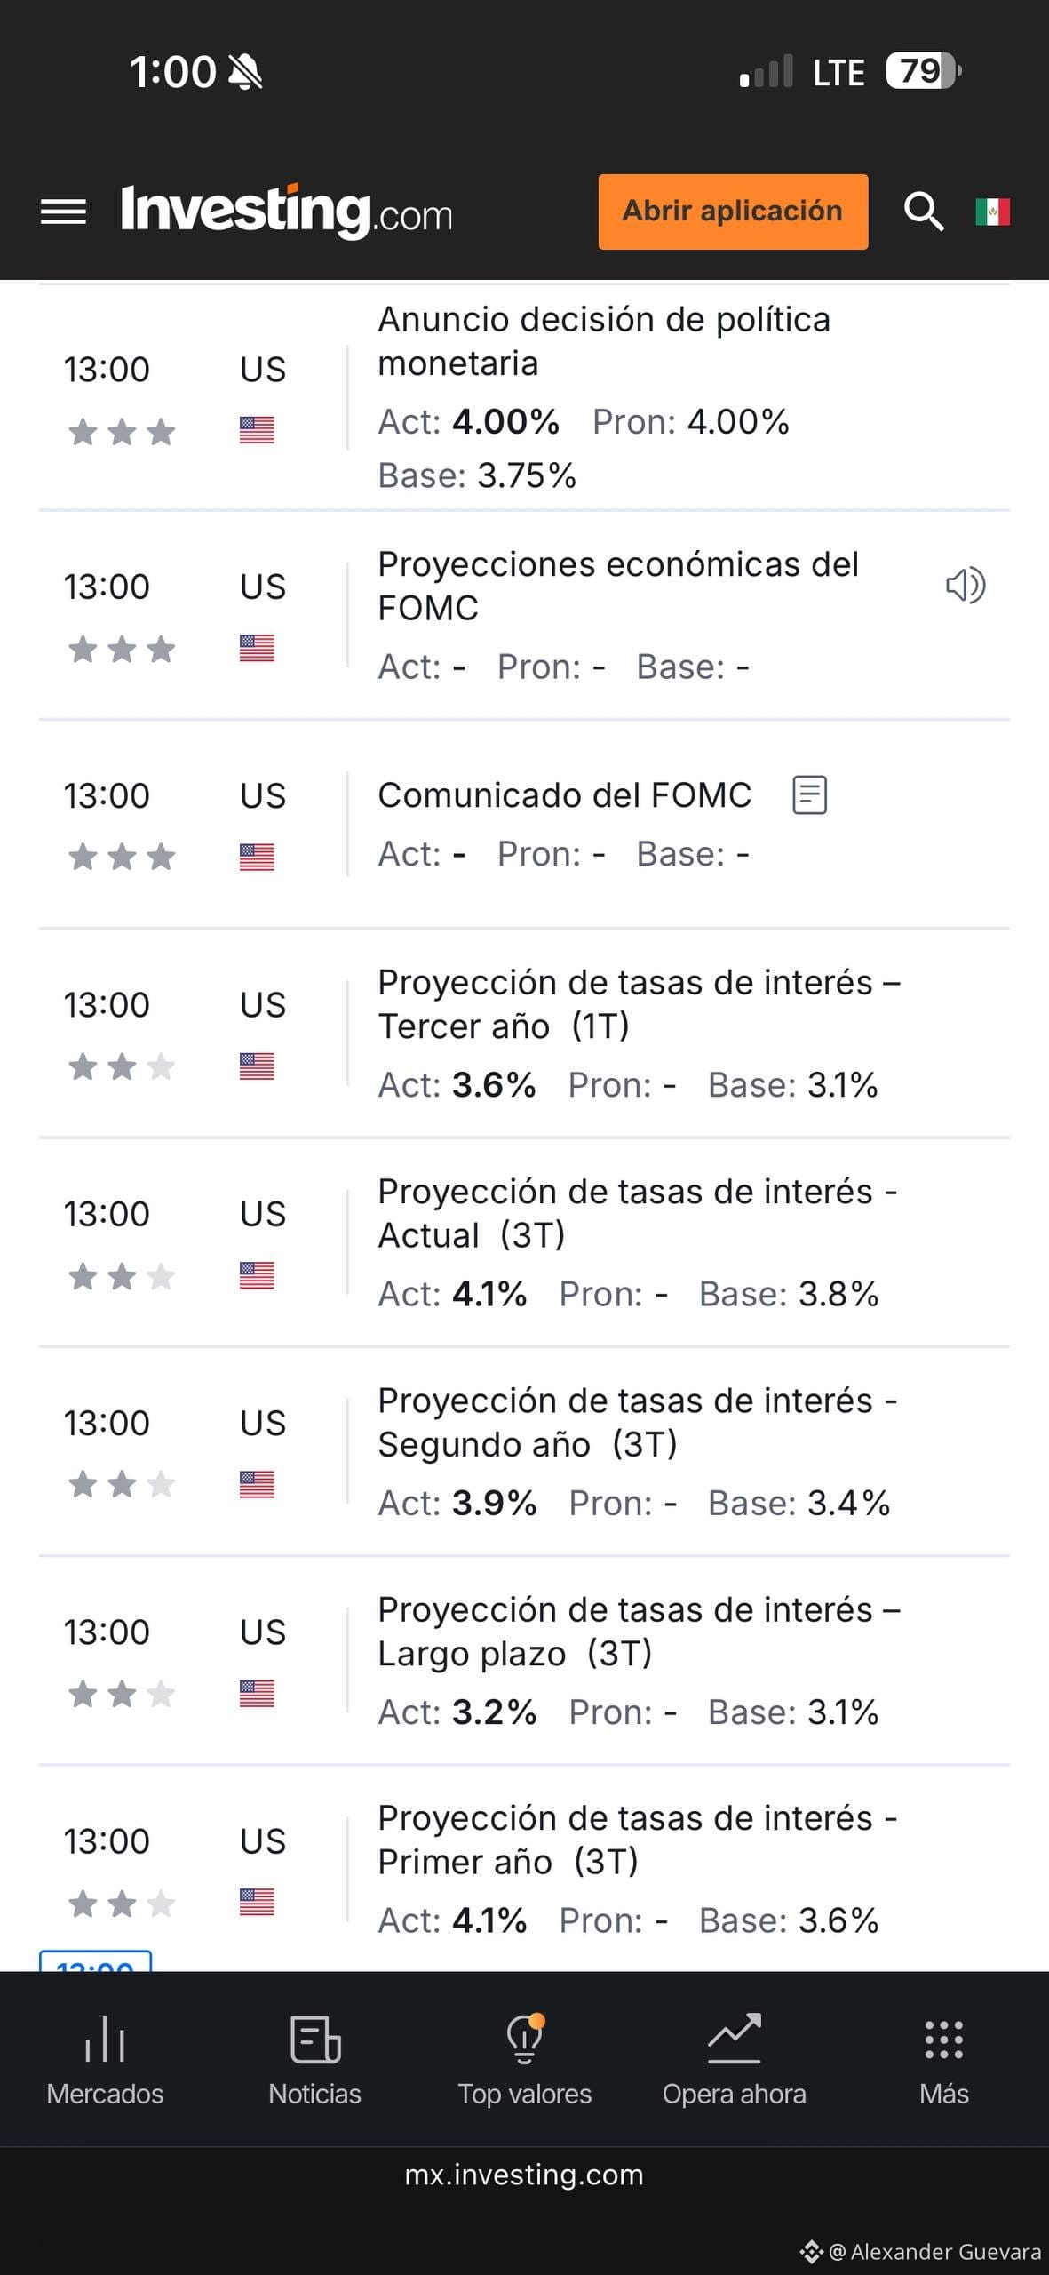Switch to the Noticias tab

(x=314, y=2060)
